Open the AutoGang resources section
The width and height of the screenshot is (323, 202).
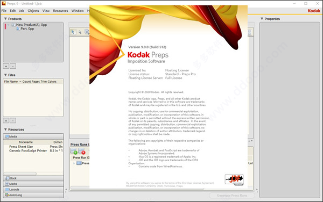[x=33, y=195]
